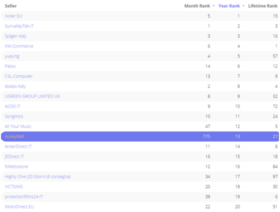
Task: Open the yueying seller link
Action: 12,56
